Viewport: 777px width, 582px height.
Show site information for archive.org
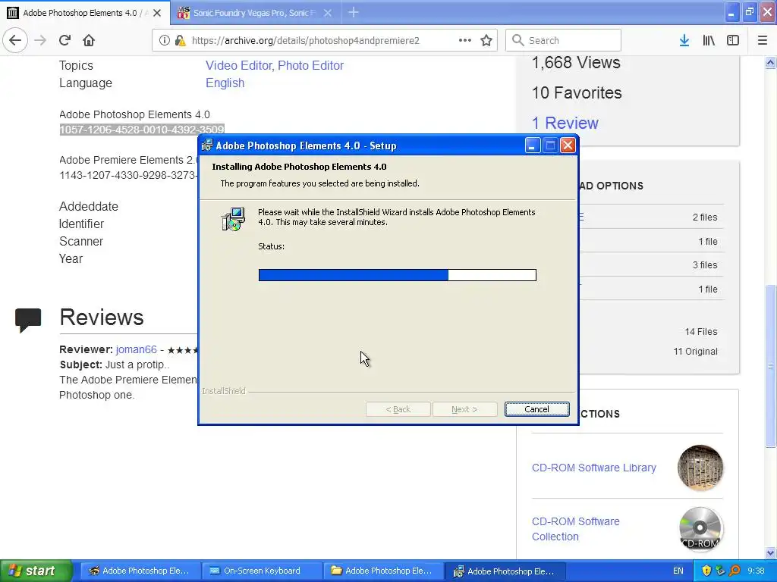coord(165,40)
